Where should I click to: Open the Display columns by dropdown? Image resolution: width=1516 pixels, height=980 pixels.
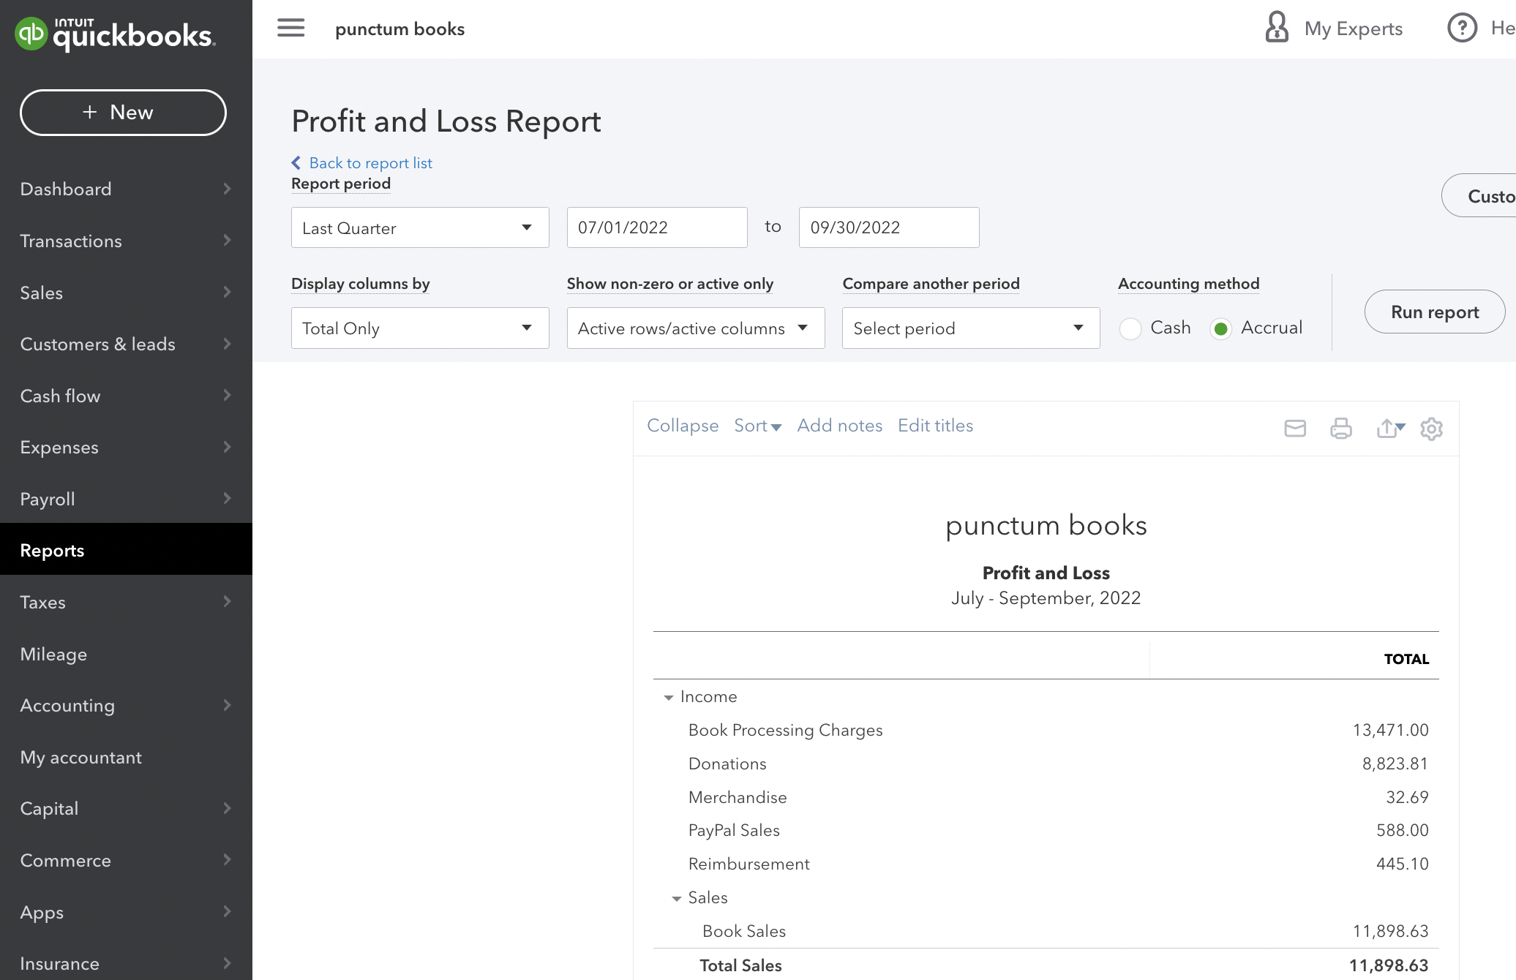coord(419,328)
